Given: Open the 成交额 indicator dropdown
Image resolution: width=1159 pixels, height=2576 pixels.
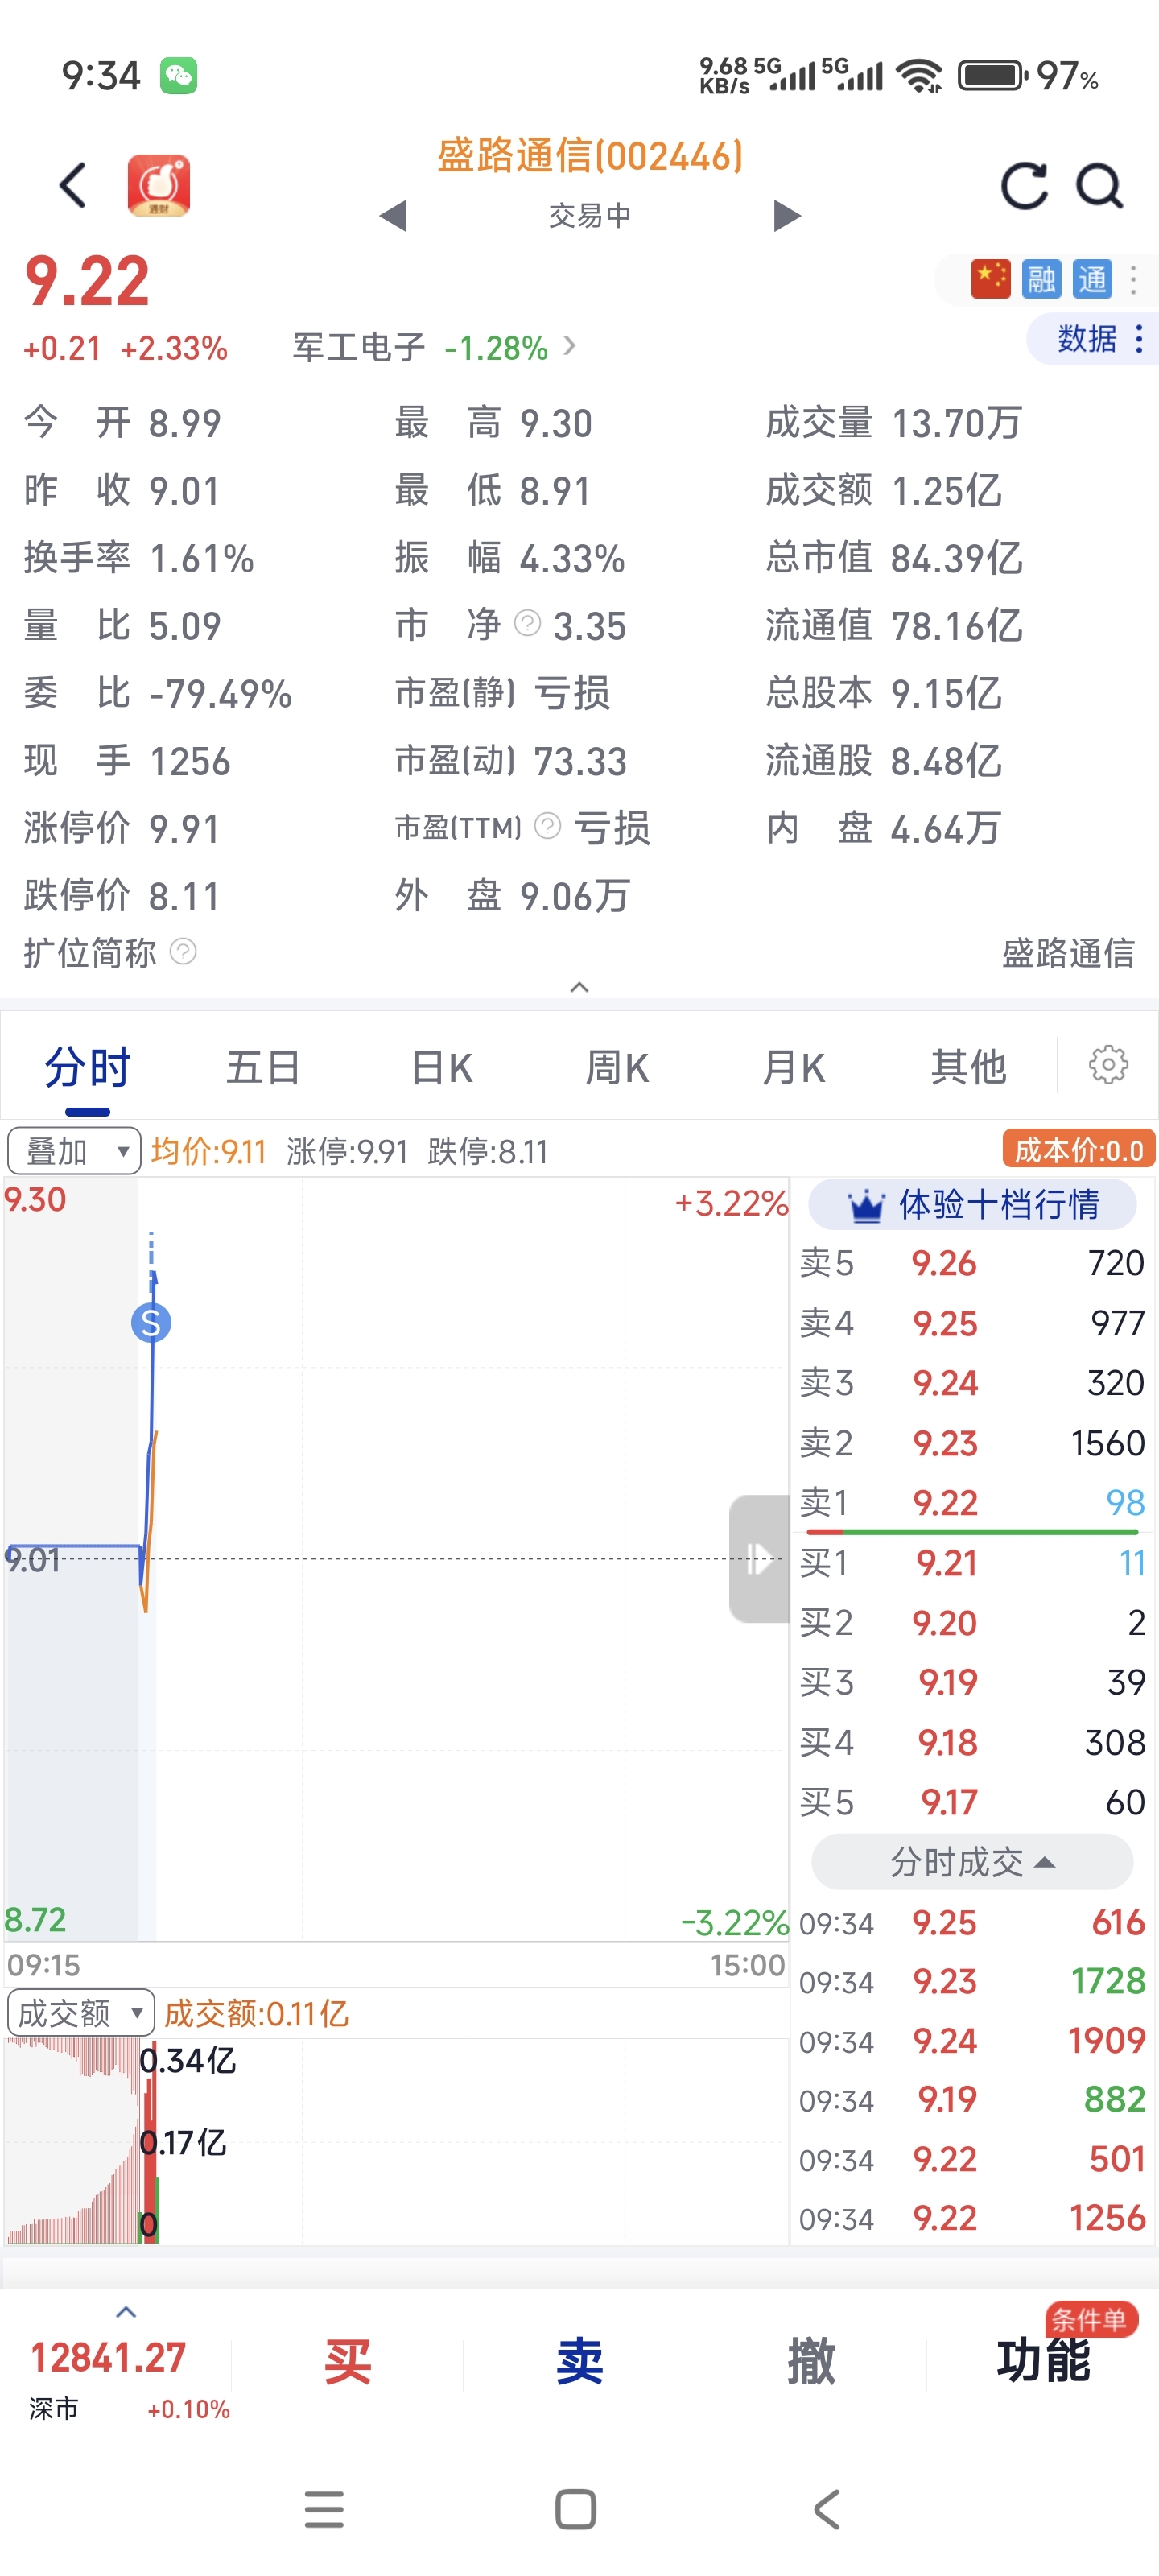Looking at the screenshot, I should (80, 2013).
